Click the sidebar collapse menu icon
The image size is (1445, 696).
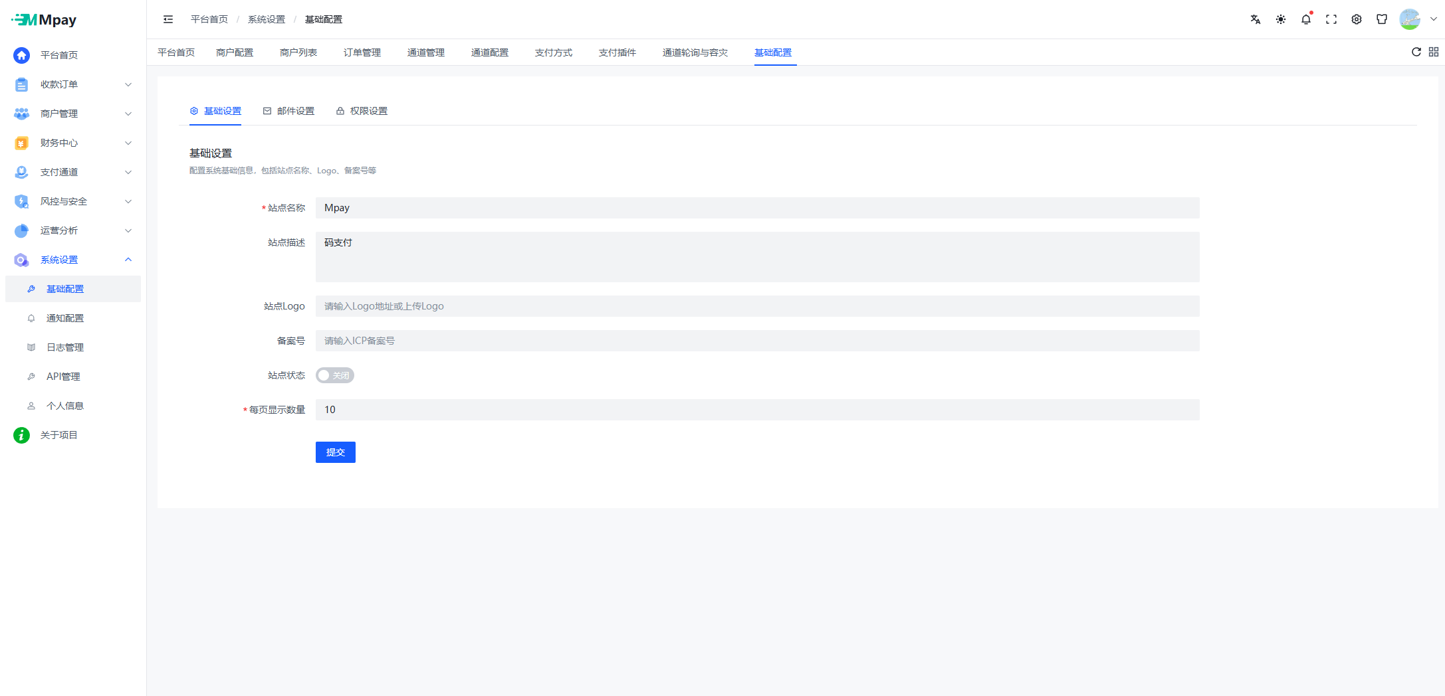168,19
